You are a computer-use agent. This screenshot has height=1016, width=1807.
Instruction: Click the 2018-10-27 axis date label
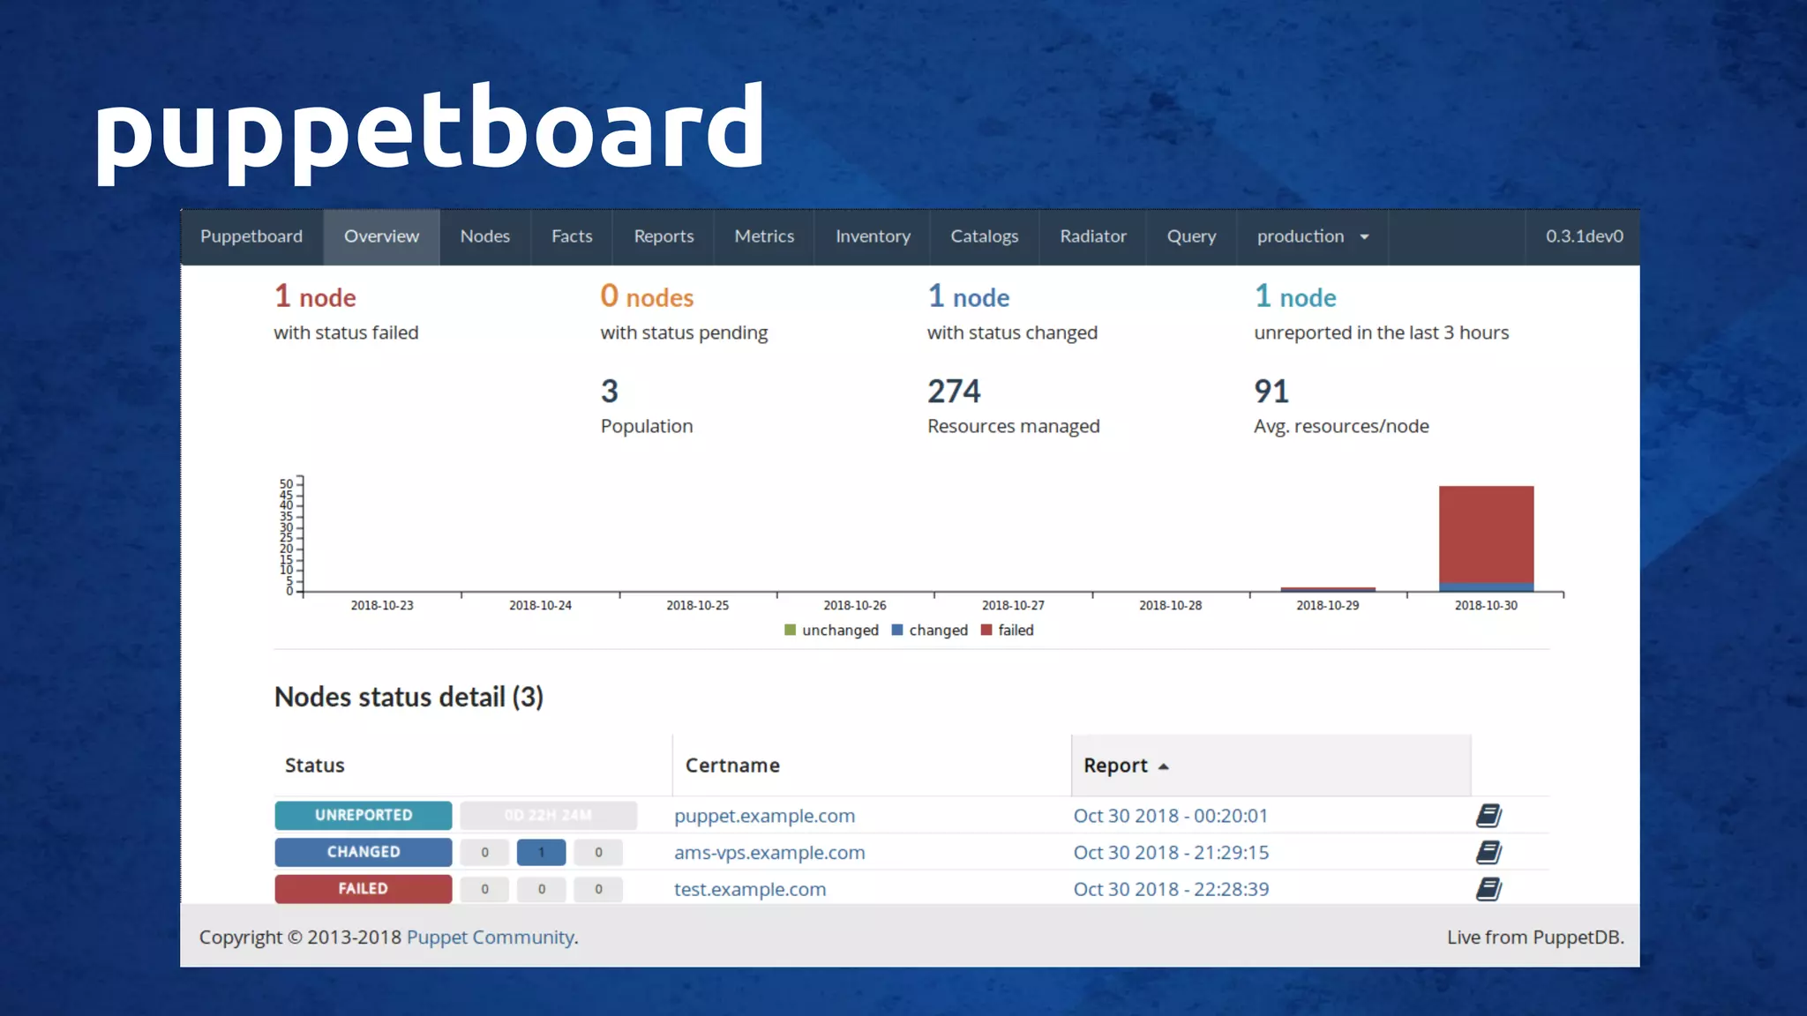point(1013,606)
